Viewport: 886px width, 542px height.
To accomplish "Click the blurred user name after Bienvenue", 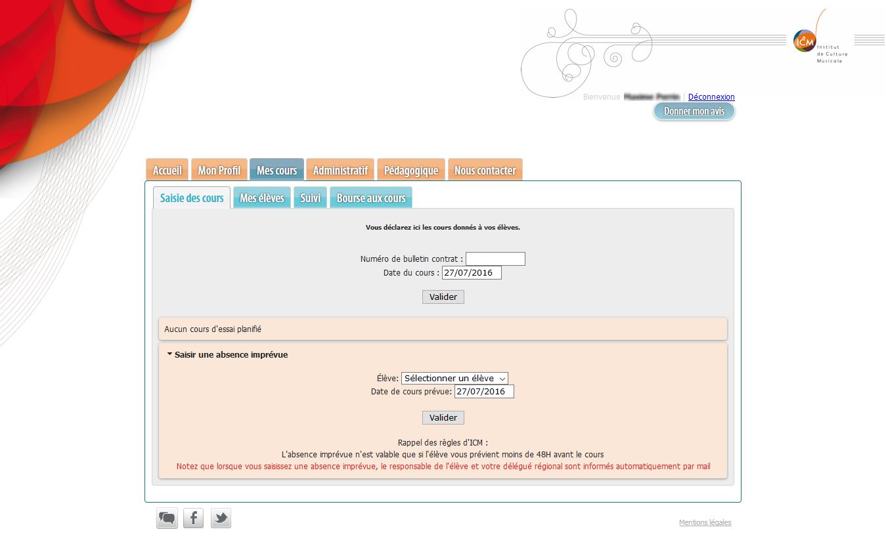I will click(x=651, y=97).
